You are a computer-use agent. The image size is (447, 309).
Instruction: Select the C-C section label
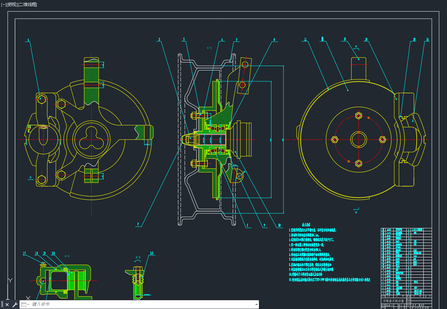(x=209, y=48)
